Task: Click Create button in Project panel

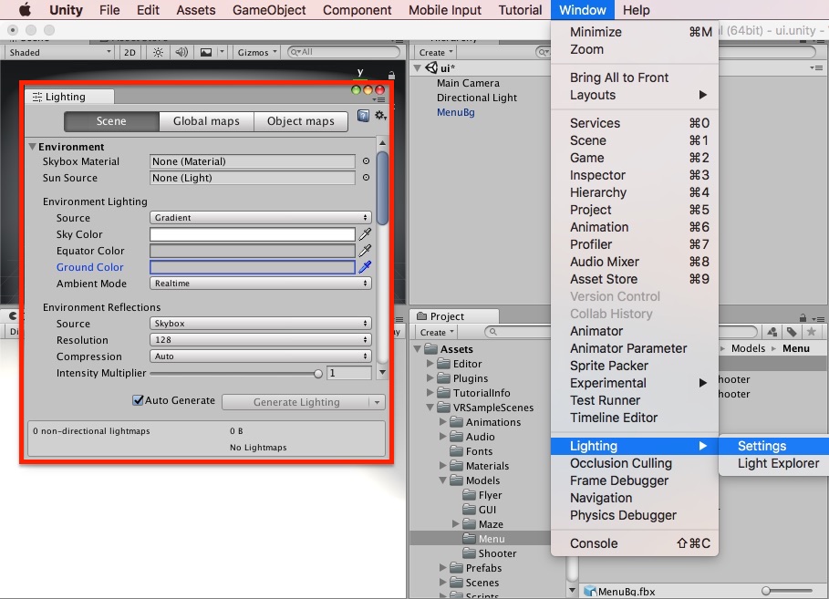Action: click(437, 332)
